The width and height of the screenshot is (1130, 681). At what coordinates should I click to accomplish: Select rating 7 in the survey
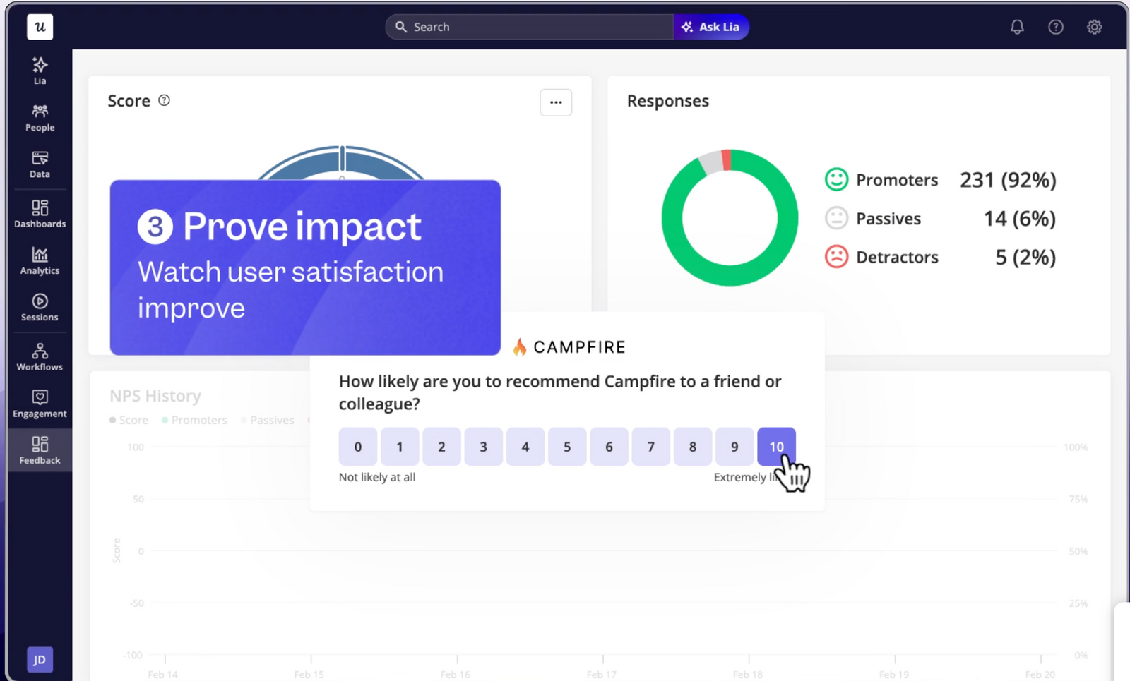point(651,447)
